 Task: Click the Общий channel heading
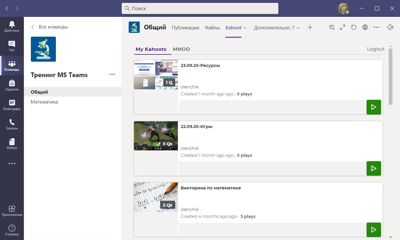click(x=155, y=27)
